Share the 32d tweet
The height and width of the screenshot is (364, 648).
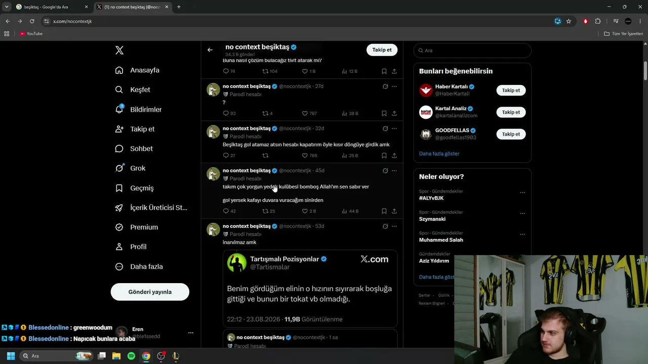click(x=394, y=155)
